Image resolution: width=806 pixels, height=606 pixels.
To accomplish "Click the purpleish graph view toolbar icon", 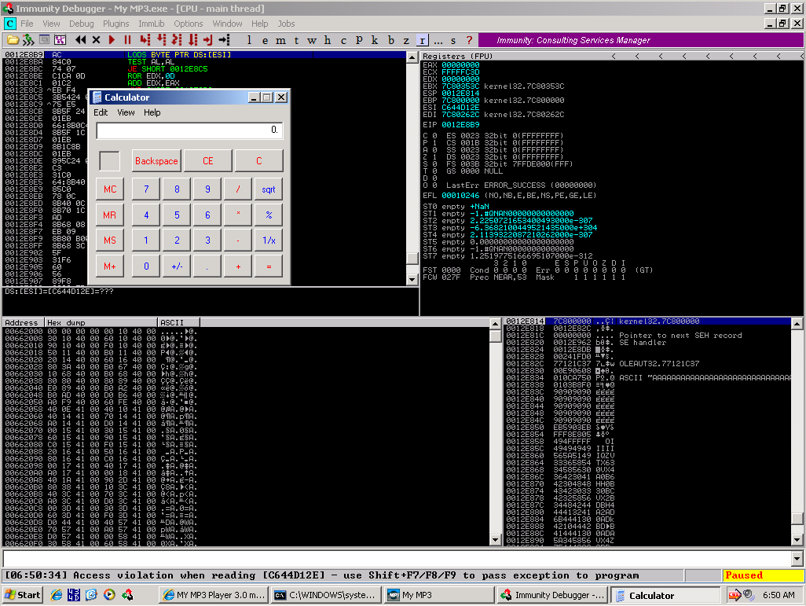I will pyautogui.click(x=60, y=40).
